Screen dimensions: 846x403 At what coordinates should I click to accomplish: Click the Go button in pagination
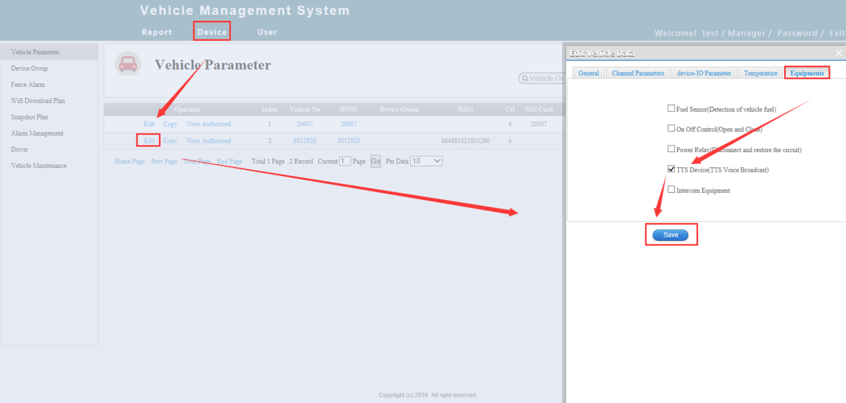pos(376,161)
